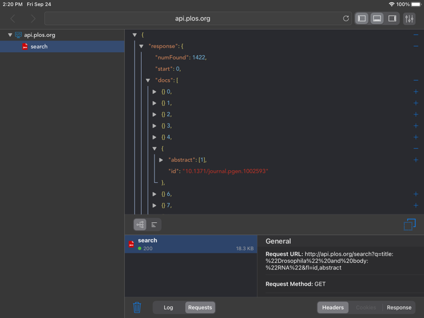
Task: Expand docs item 6
Action: tap(154, 194)
